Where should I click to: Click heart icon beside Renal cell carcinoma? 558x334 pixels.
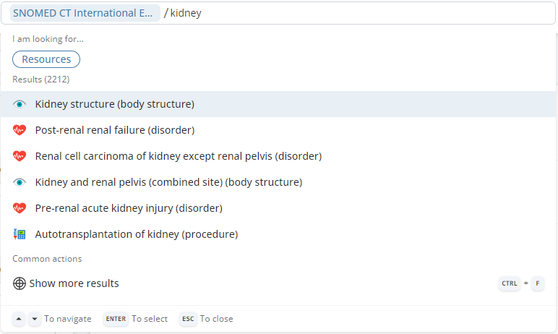coord(20,156)
